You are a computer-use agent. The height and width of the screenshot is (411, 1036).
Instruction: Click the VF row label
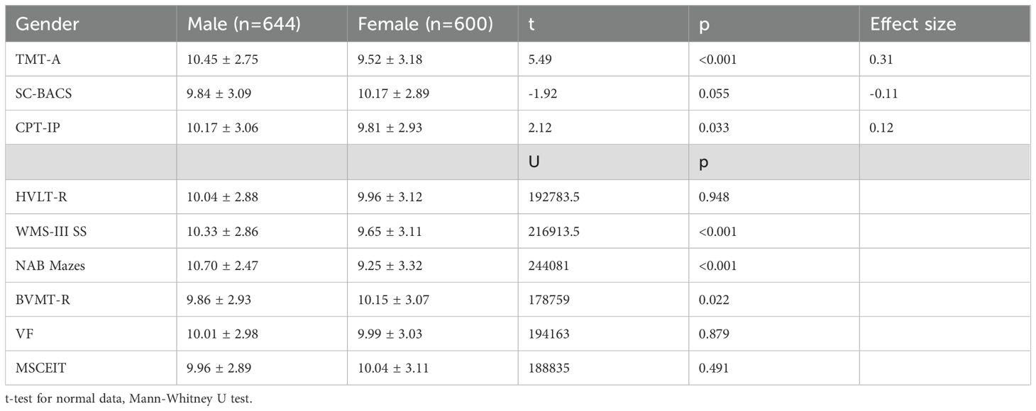click(23, 334)
